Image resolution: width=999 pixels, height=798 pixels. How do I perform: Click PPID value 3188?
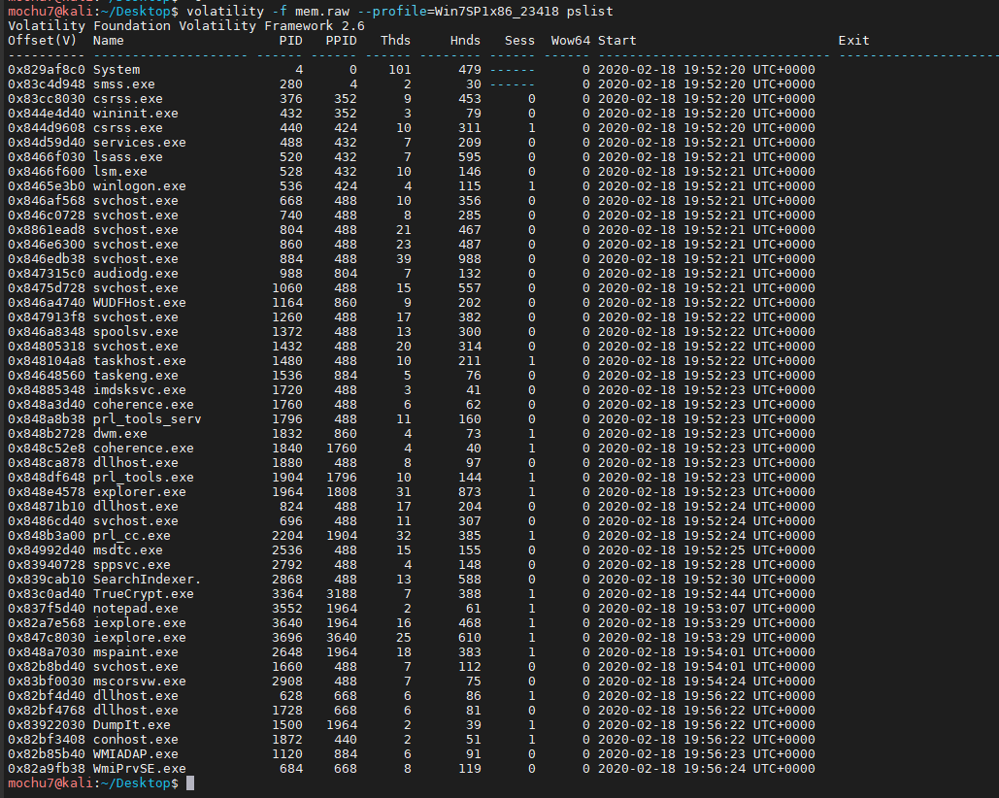pos(342,593)
